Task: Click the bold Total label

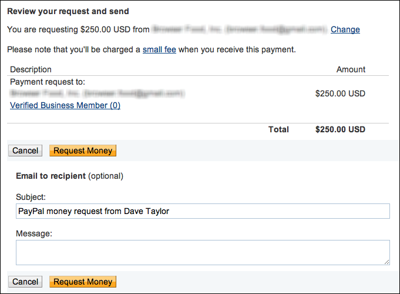Action: [x=278, y=129]
